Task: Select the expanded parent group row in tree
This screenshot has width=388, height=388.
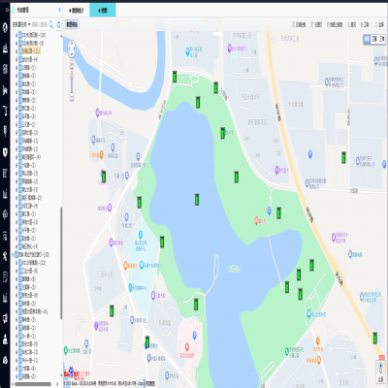Action: [32, 254]
